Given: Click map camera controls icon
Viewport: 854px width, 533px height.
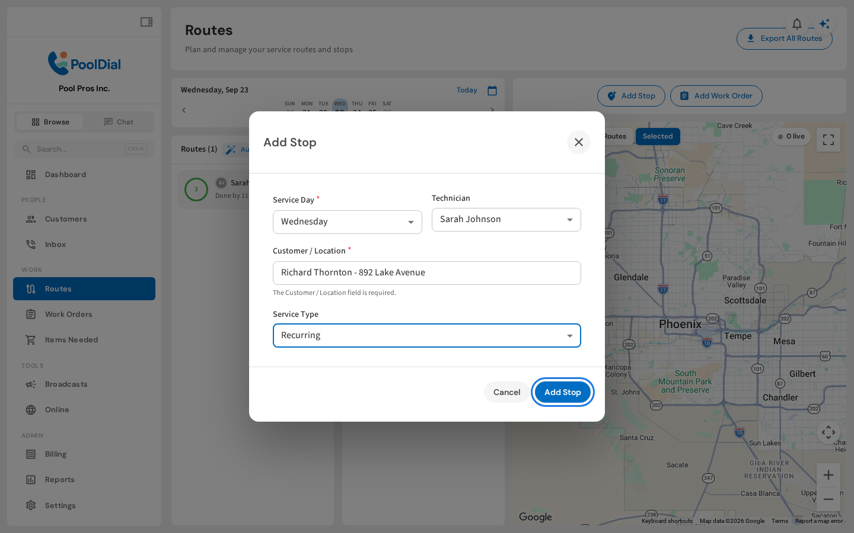Looking at the screenshot, I should pos(828,432).
